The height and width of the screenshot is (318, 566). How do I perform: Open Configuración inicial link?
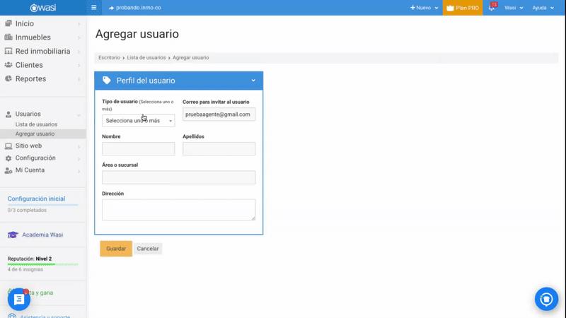(37, 199)
